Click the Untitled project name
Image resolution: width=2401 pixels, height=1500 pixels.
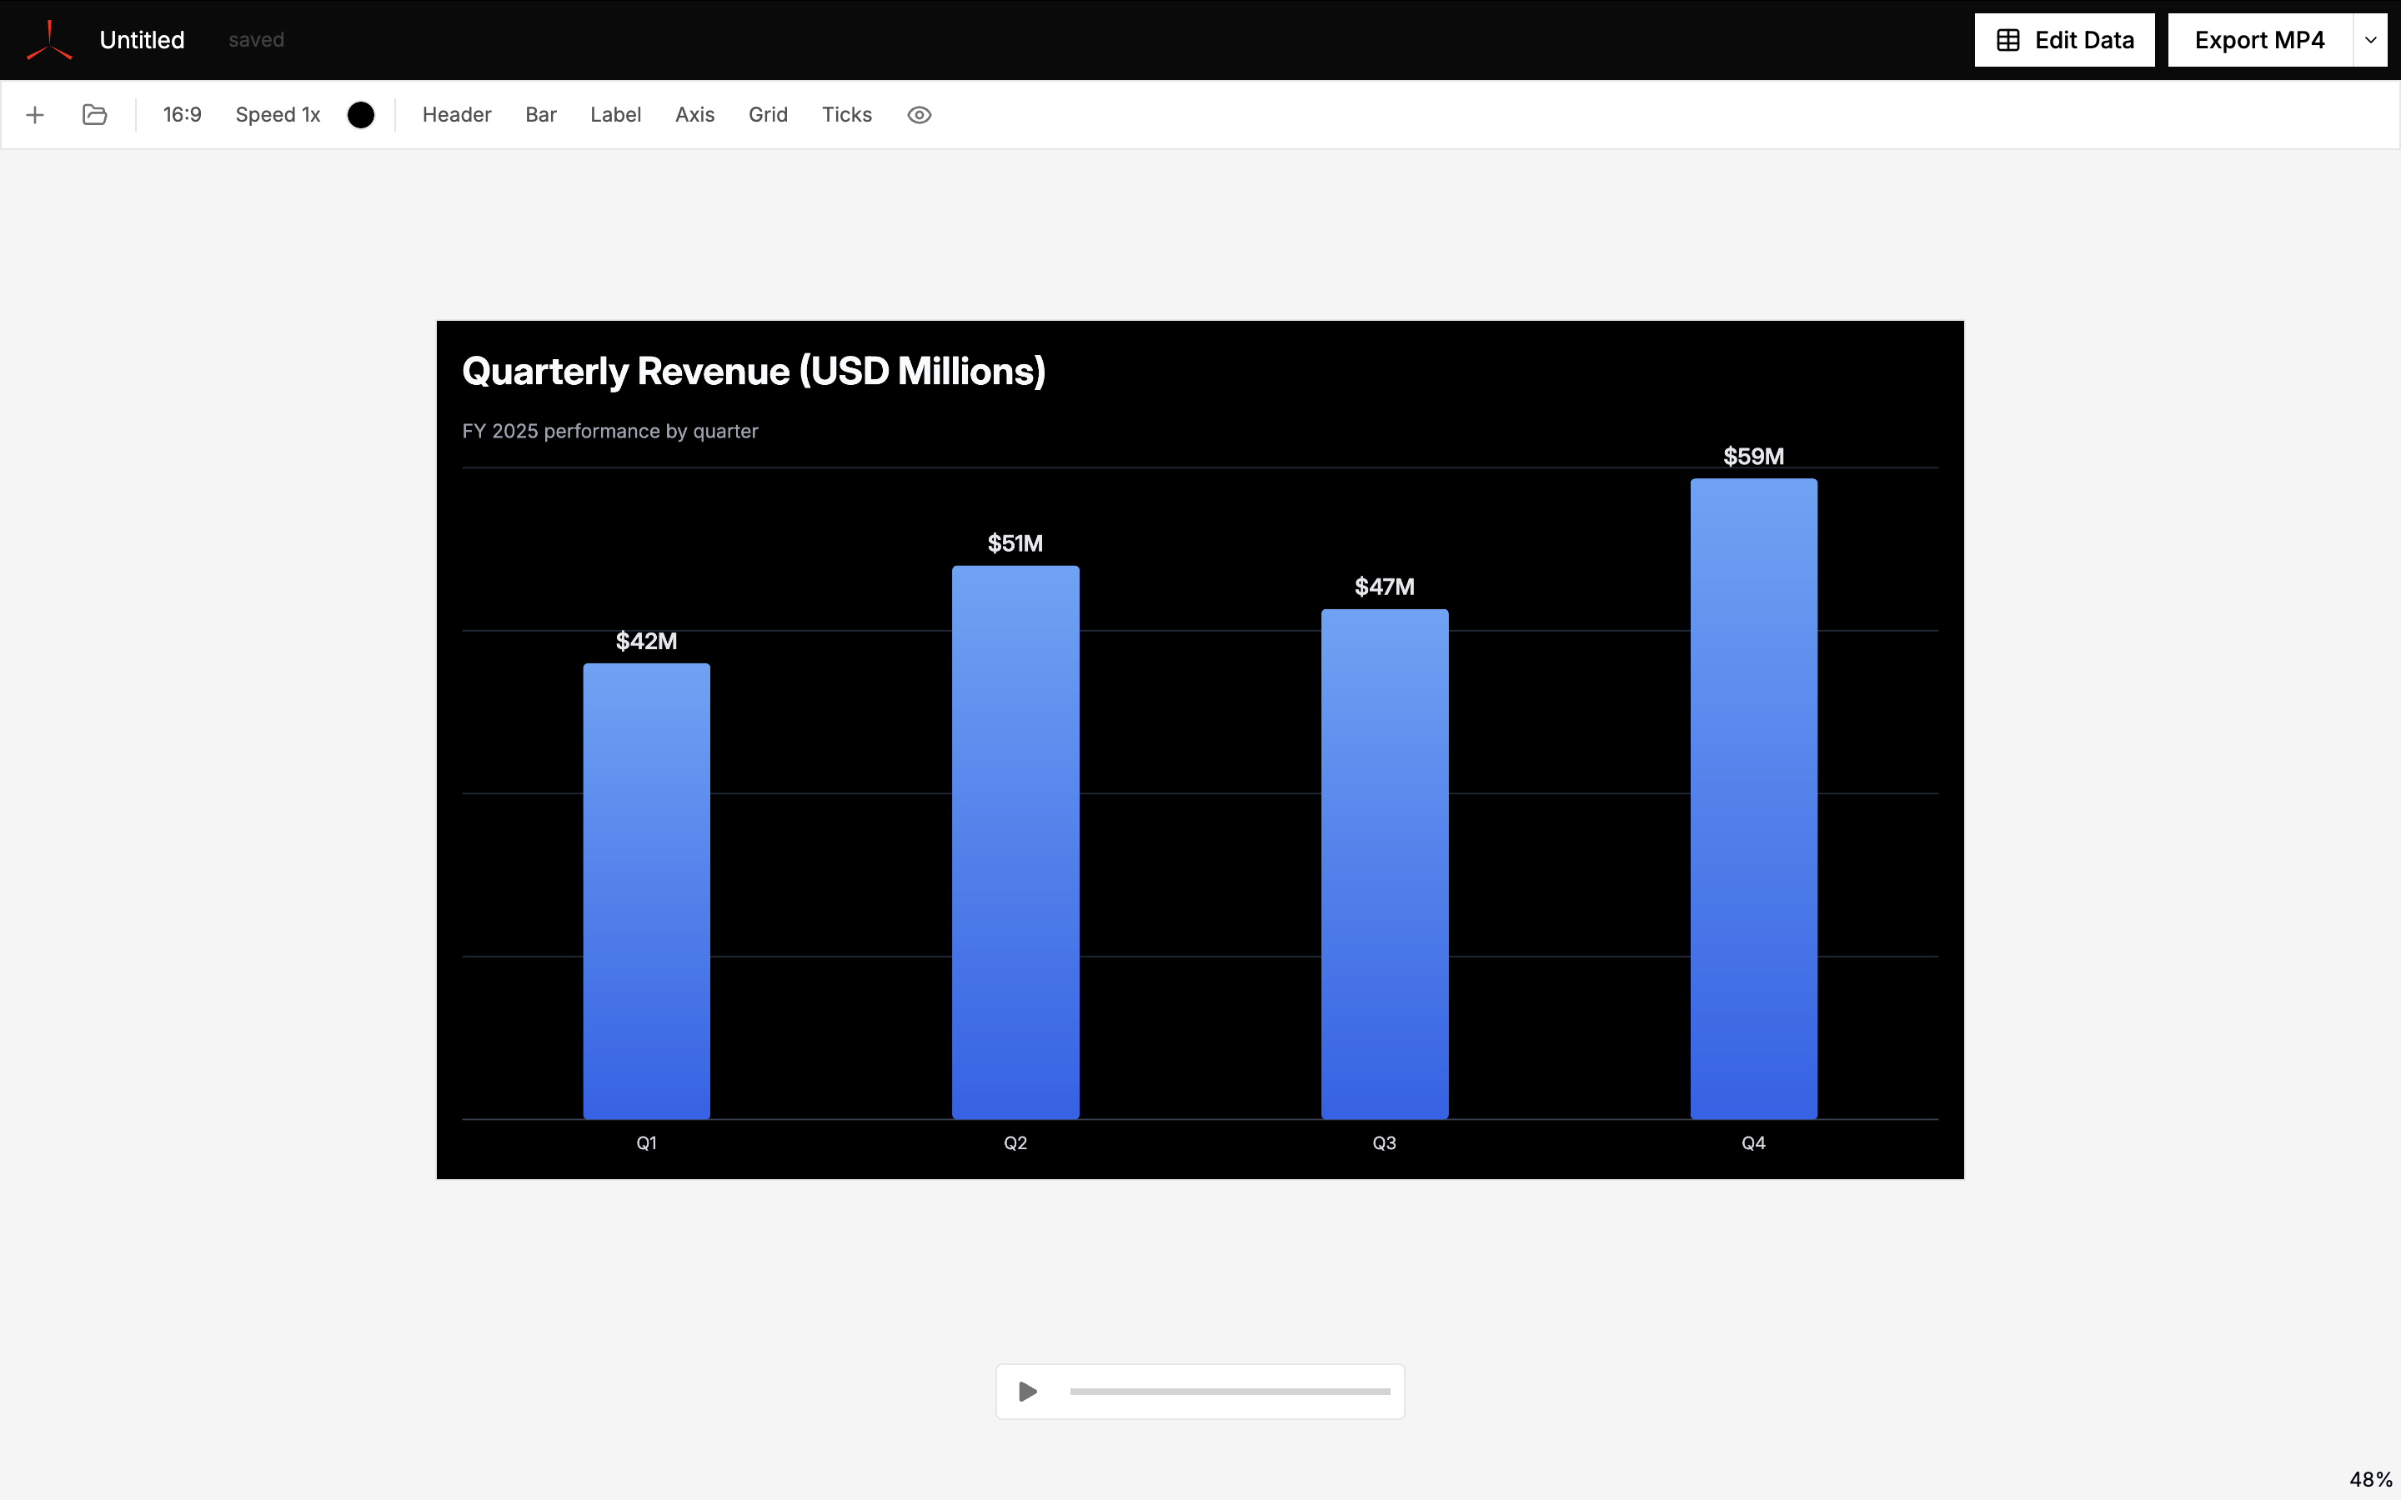click(x=142, y=40)
